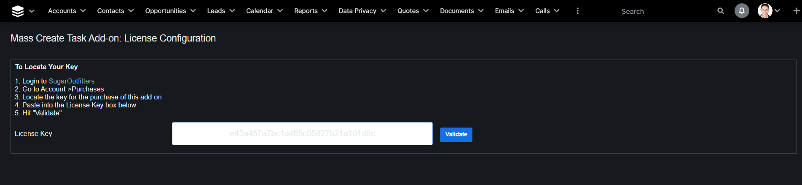
Task: Show more modules via three-dot icon
Action: pos(577,11)
